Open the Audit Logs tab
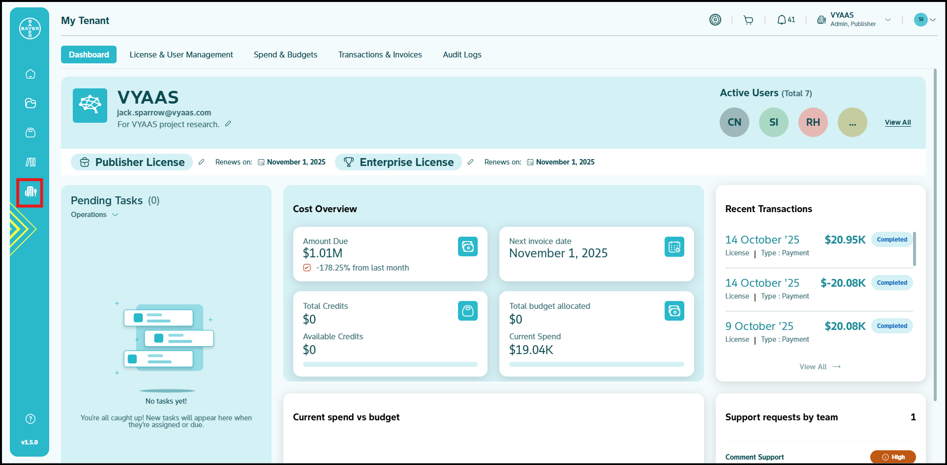 coord(462,55)
